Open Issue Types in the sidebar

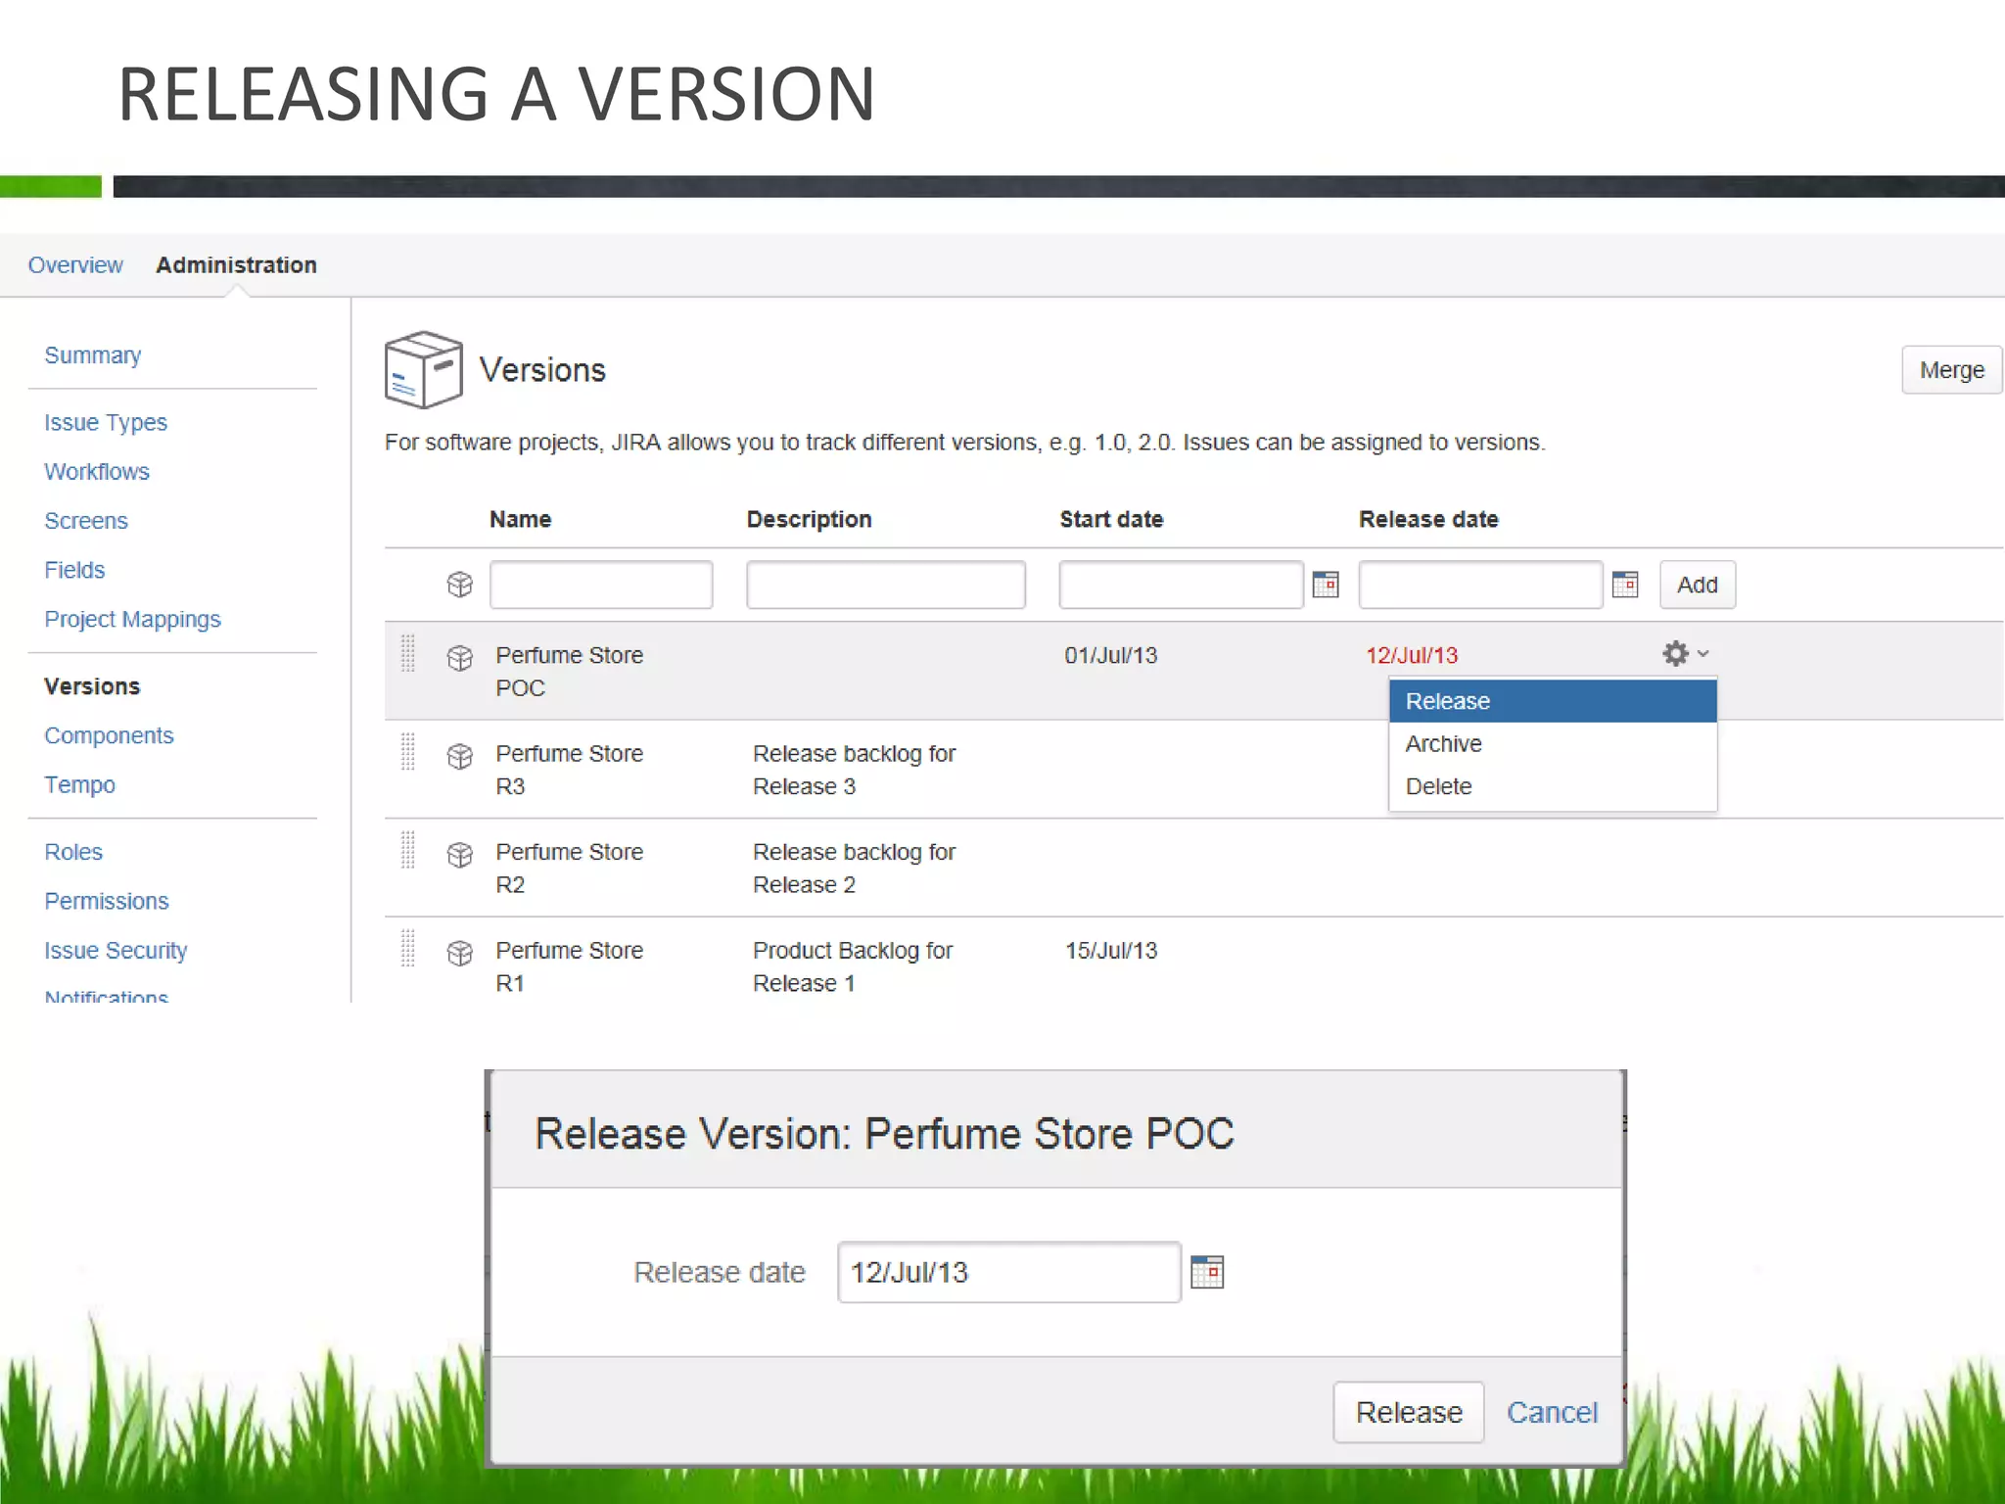click(106, 422)
